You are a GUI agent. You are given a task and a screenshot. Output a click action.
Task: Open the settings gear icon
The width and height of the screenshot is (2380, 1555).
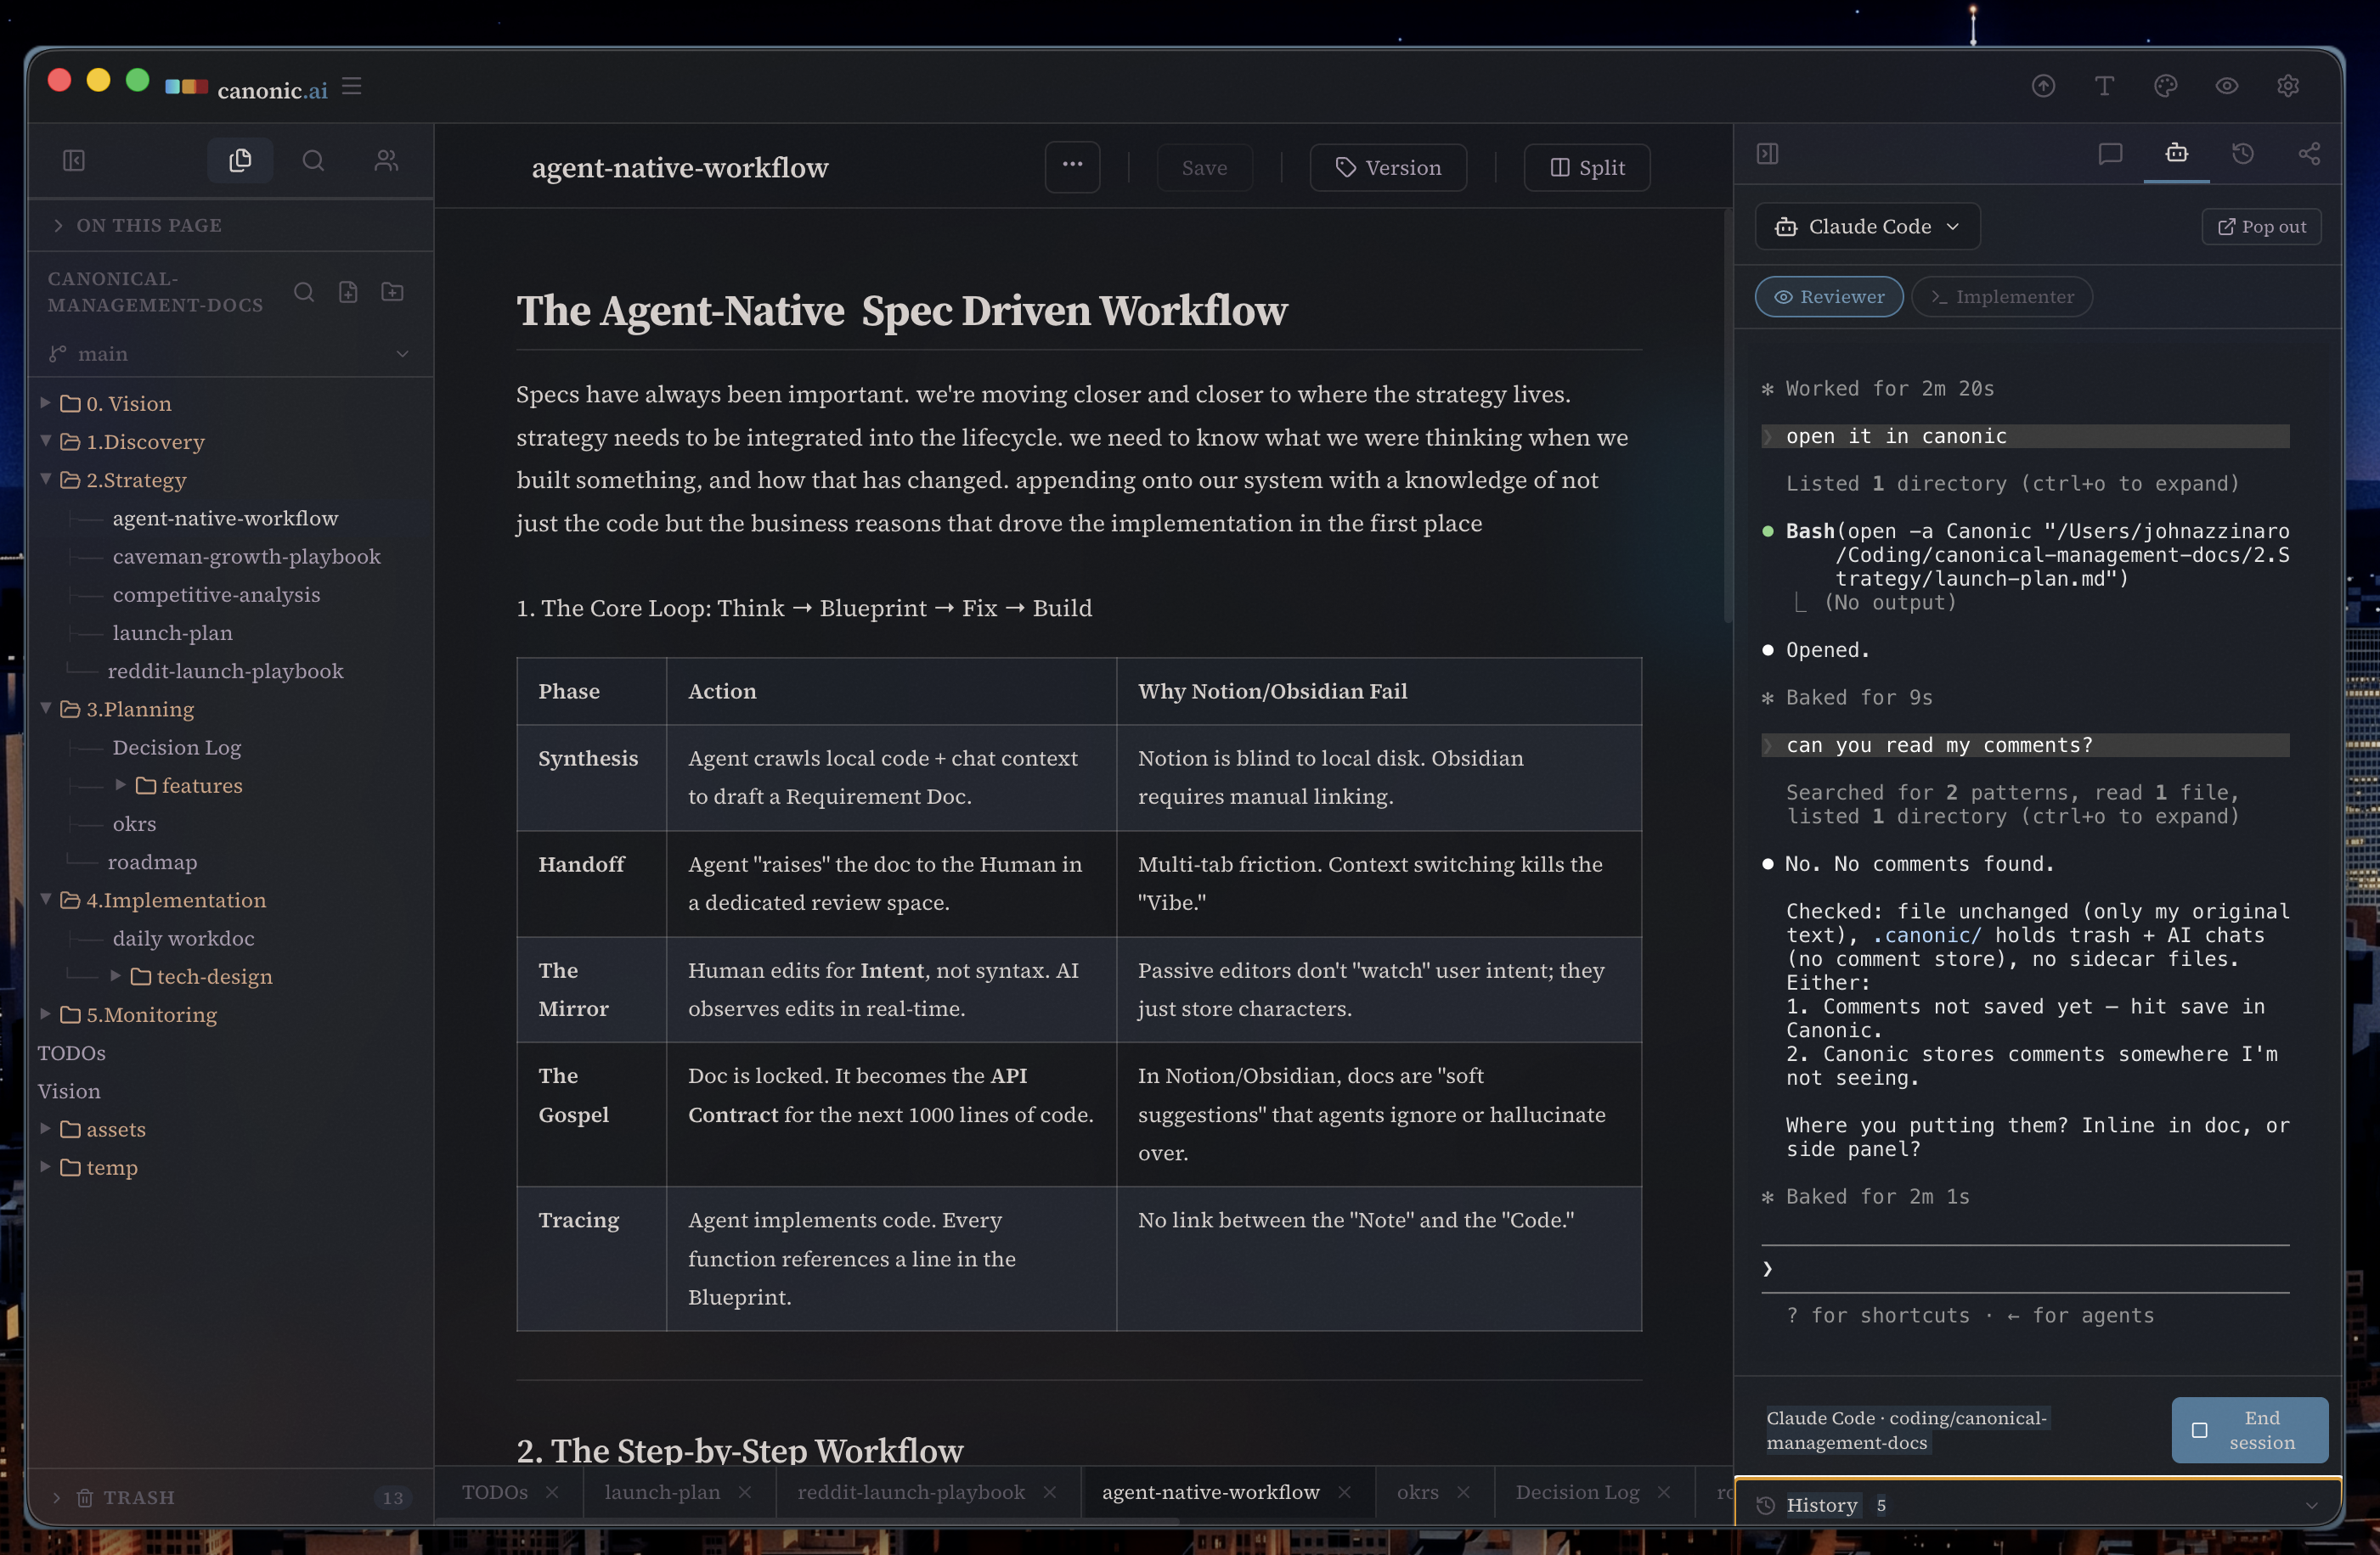coord(2288,86)
